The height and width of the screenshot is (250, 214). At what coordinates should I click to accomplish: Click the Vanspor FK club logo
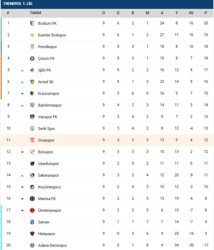(x=32, y=117)
